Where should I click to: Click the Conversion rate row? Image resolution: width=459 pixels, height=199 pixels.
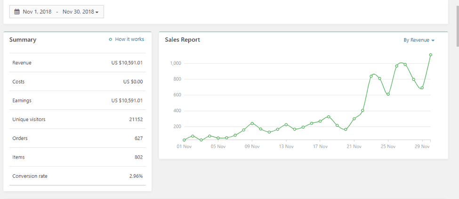pyautogui.click(x=77, y=176)
